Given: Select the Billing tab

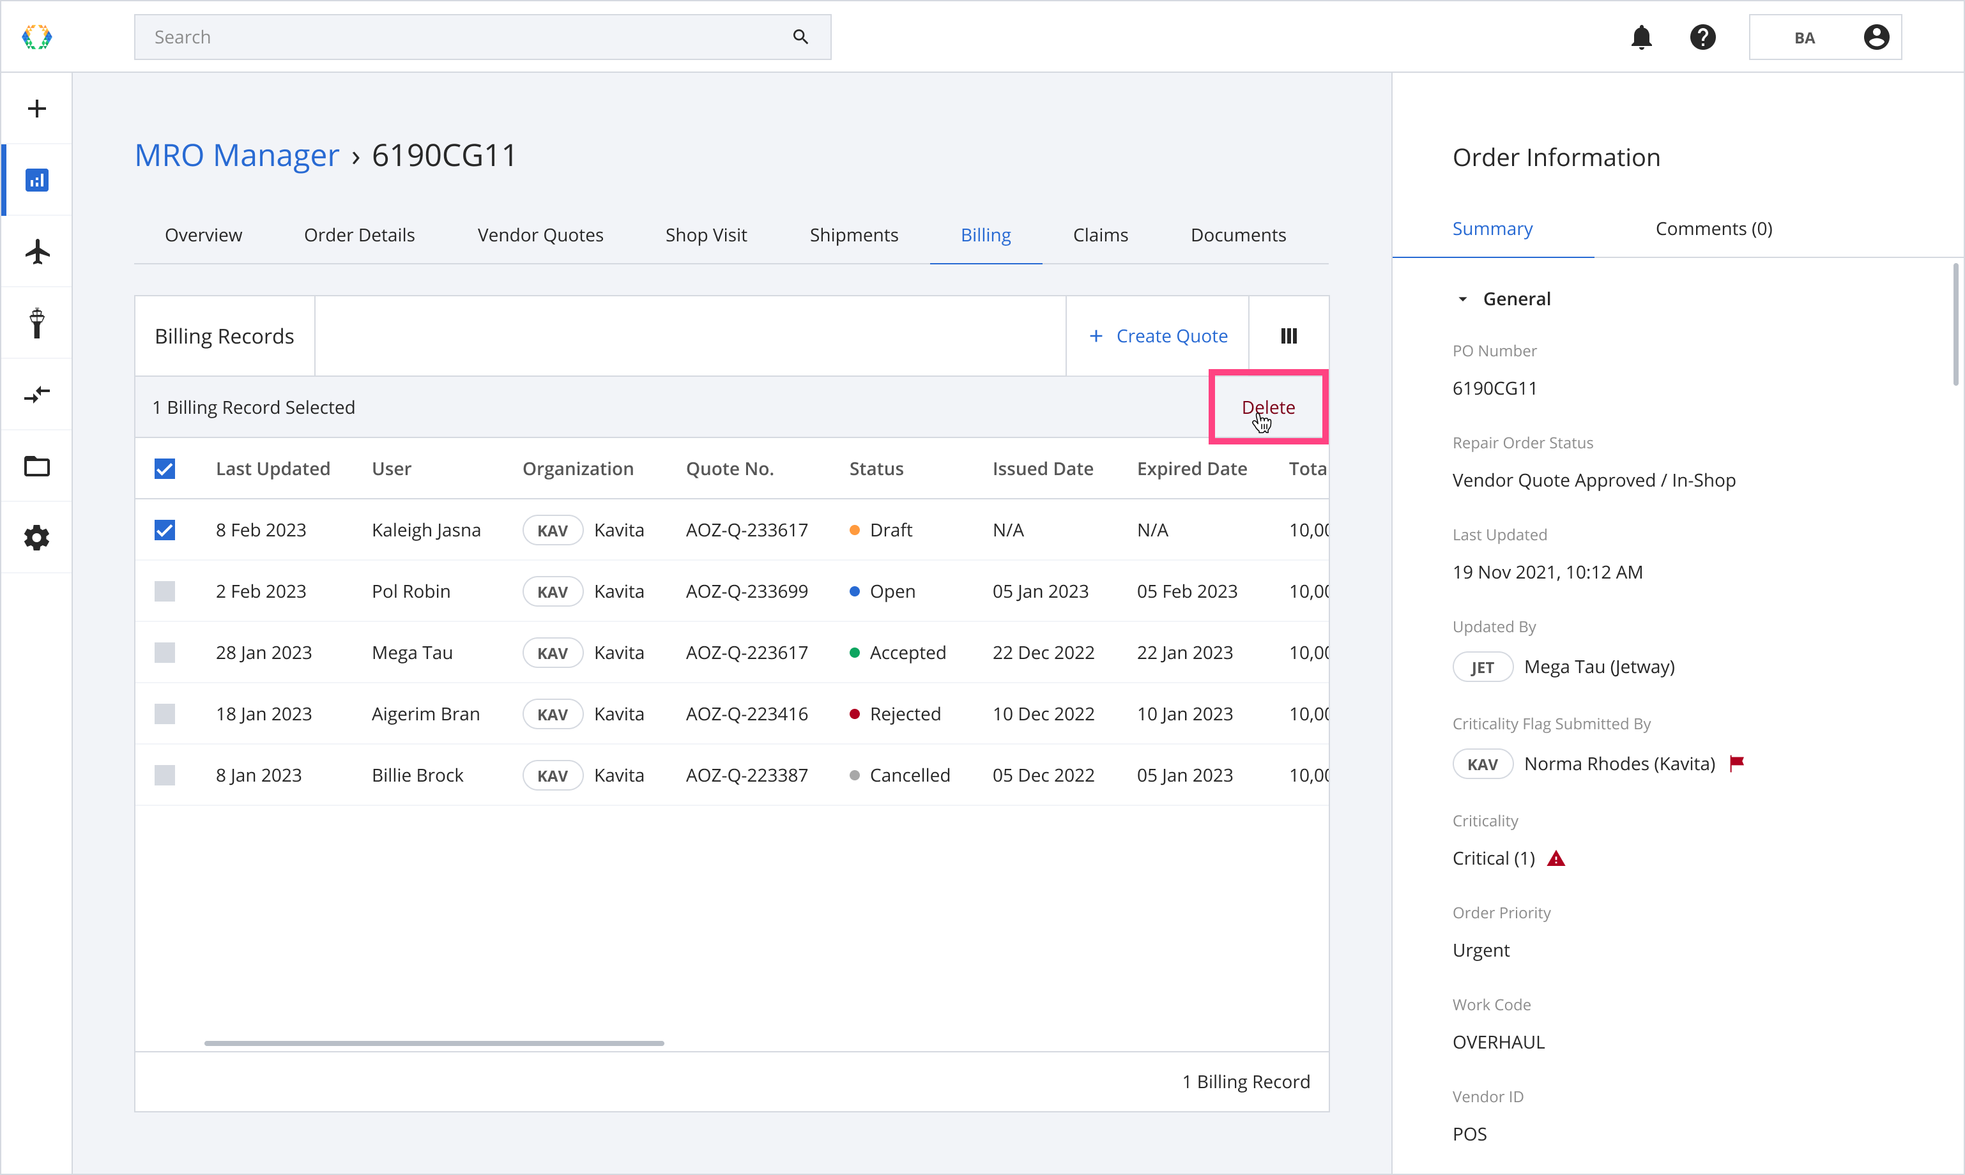Looking at the screenshot, I should [x=986, y=235].
